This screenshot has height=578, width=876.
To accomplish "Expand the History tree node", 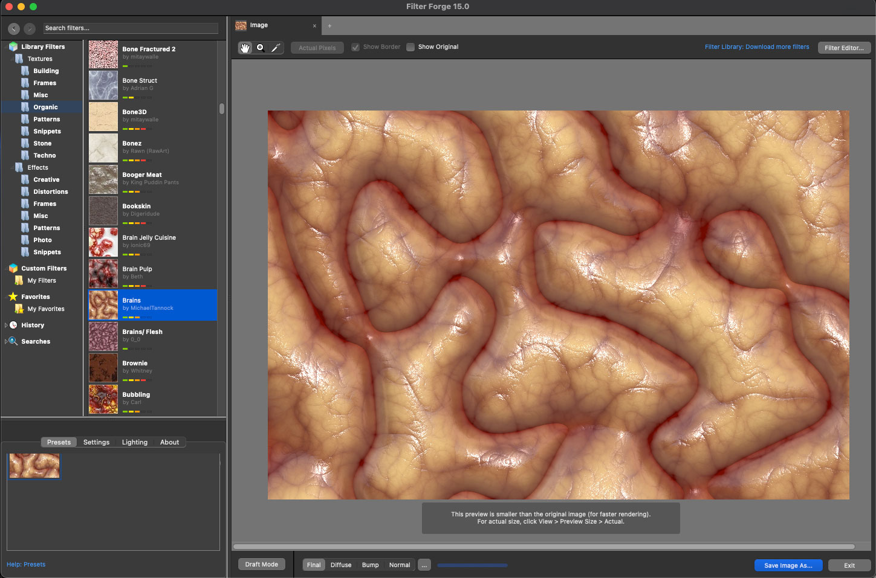I will point(6,325).
